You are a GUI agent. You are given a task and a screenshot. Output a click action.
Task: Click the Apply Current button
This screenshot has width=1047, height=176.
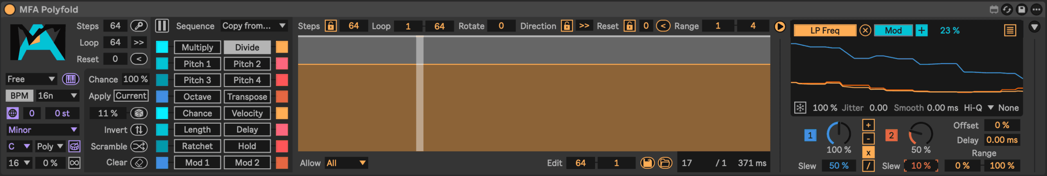pos(131,96)
